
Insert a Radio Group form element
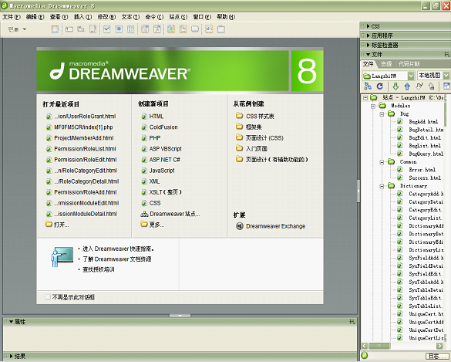130,29
